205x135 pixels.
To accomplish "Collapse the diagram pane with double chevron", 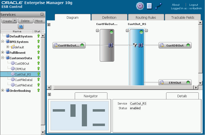I will point(49,24).
